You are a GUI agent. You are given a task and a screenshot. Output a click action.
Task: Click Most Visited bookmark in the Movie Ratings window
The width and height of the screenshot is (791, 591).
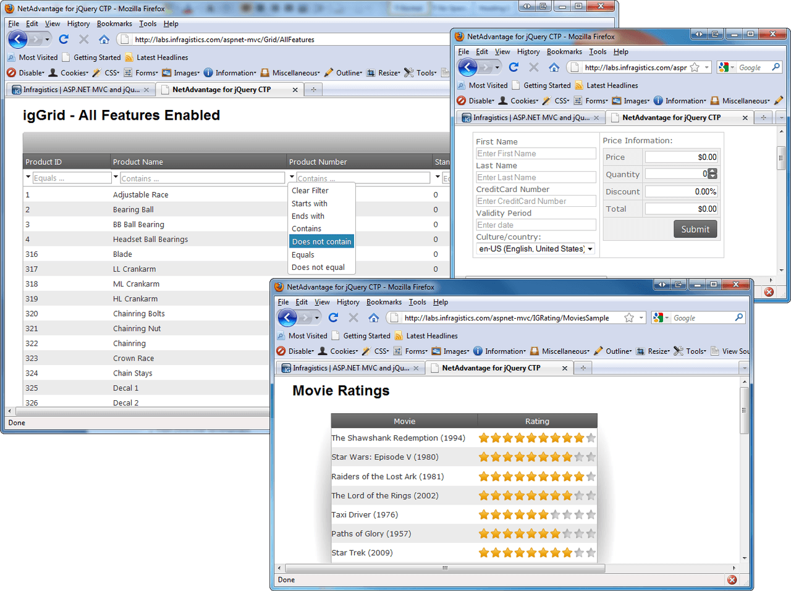coord(302,336)
